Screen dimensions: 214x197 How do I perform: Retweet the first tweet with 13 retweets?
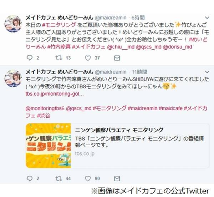point(59,58)
